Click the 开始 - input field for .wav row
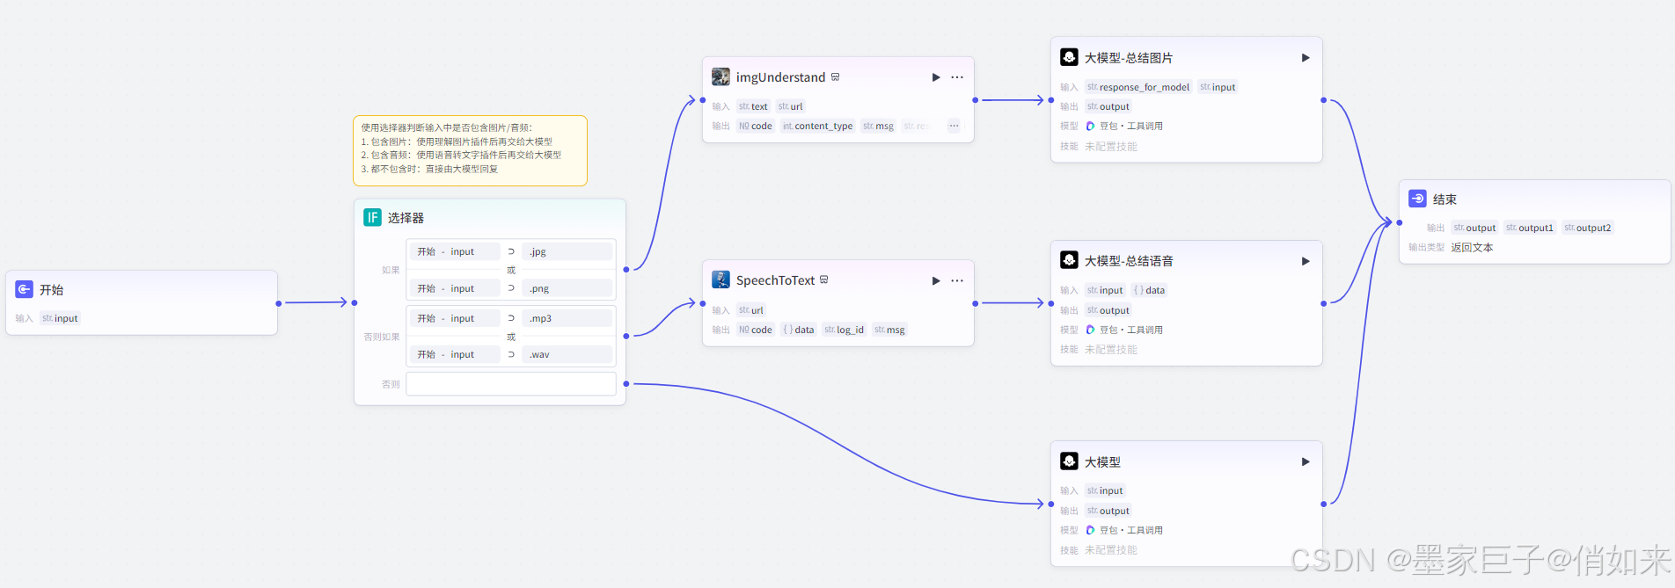The image size is (1675, 588). (455, 354)
